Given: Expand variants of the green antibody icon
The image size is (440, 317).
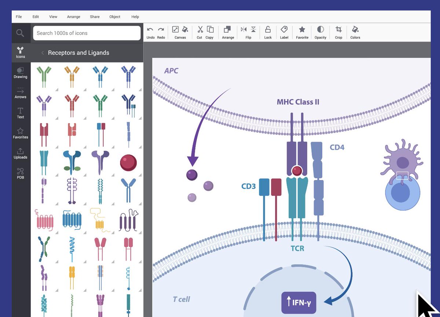Looking at the screenshot, I should point(56,89).
